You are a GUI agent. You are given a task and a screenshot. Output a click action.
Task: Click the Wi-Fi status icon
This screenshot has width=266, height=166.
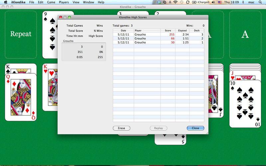coord(176,2)
